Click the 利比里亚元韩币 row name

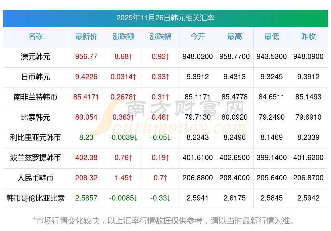tap(35, 138)
